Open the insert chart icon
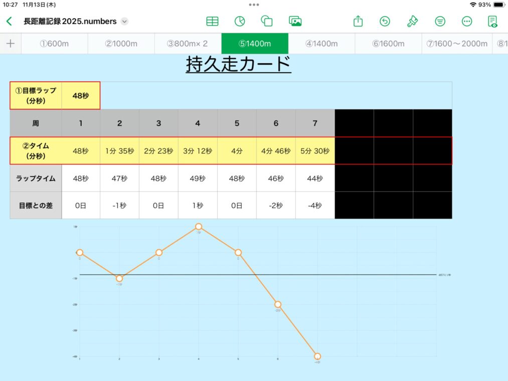This screenshot has height=381, width=508. tap(240, 22)
